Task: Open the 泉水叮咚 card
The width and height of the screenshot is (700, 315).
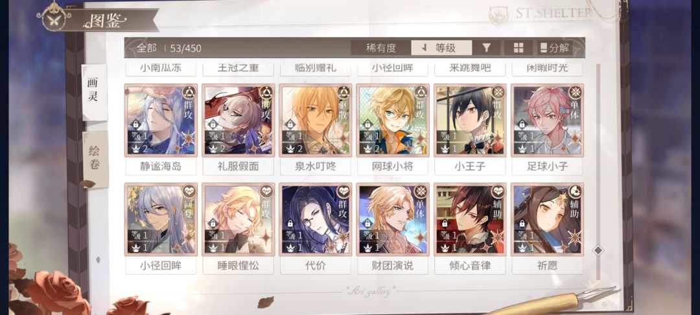Action: pos(316,121)
